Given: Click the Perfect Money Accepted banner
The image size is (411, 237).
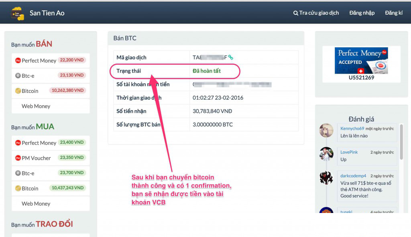Looking at the screenshot, I should (361, 60).
